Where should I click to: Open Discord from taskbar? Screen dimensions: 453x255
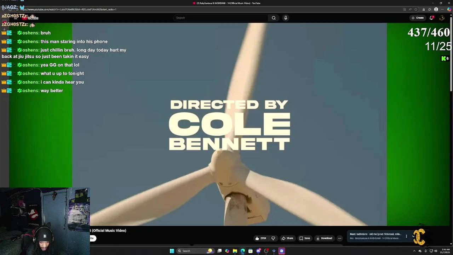258,251
